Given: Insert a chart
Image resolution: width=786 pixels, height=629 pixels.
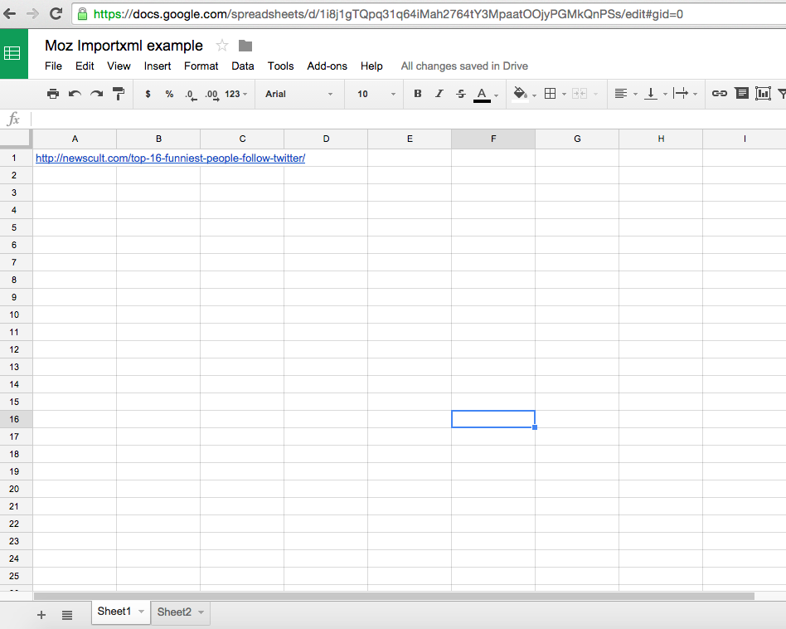Looking at the screenshot, I should 763,94.
